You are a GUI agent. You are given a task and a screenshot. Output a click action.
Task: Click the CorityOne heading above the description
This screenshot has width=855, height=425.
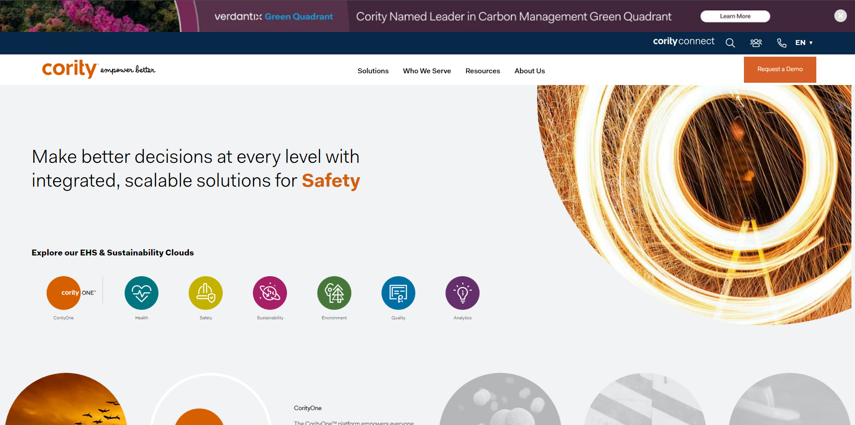click(308, 408)
